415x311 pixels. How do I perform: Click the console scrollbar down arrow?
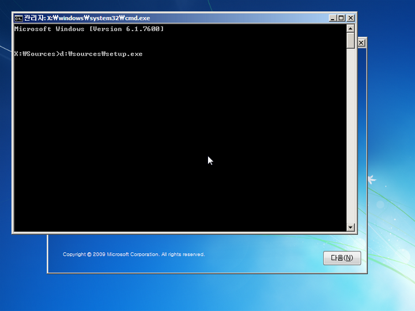350,227
